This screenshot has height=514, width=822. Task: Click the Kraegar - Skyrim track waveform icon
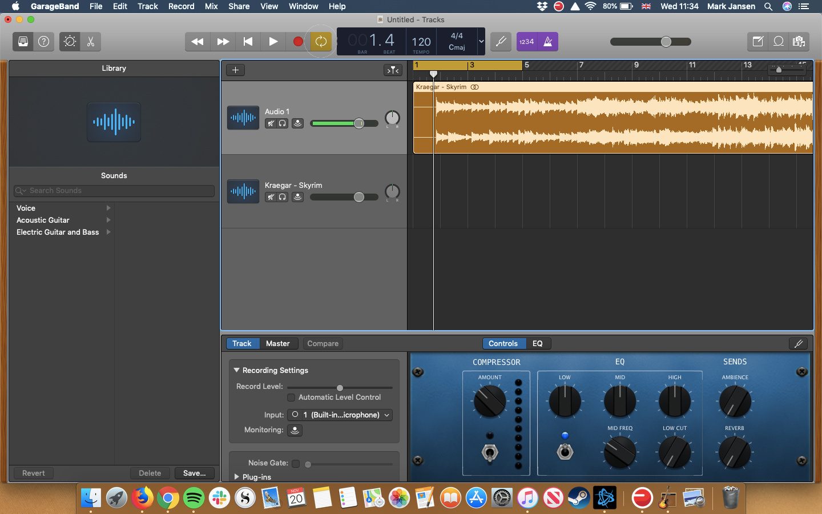pos(243,191)
